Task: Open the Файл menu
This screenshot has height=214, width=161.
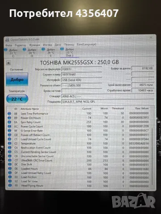Action: tap(8, 45)
